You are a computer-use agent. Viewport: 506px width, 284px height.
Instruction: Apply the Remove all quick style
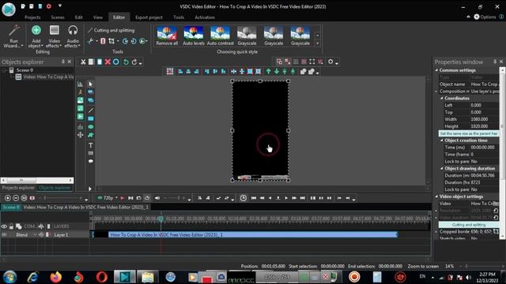click(x=167, y=35)
